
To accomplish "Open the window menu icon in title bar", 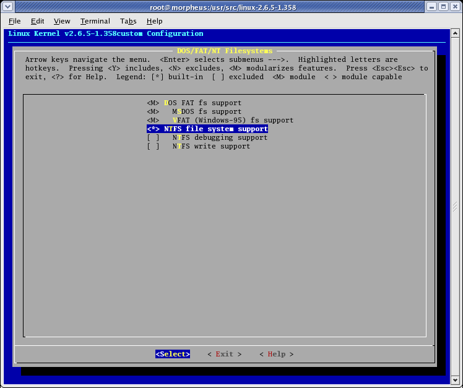I will 8,7.
